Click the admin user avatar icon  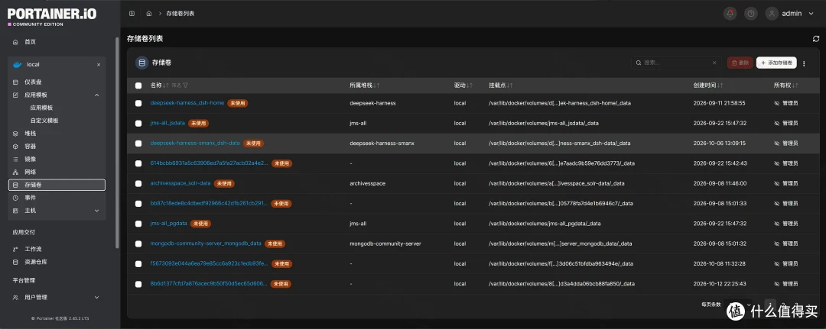click(772, 14)
